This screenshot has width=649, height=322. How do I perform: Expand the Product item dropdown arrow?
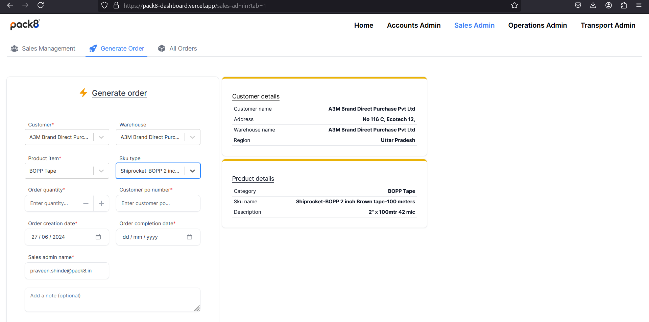[101, 171]
